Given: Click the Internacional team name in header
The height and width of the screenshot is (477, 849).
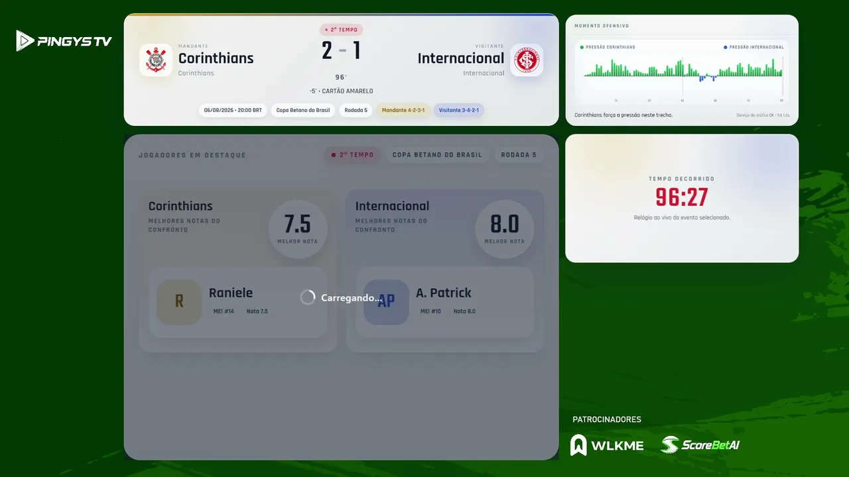Looking at the screenshot, I should coord(461,58).
